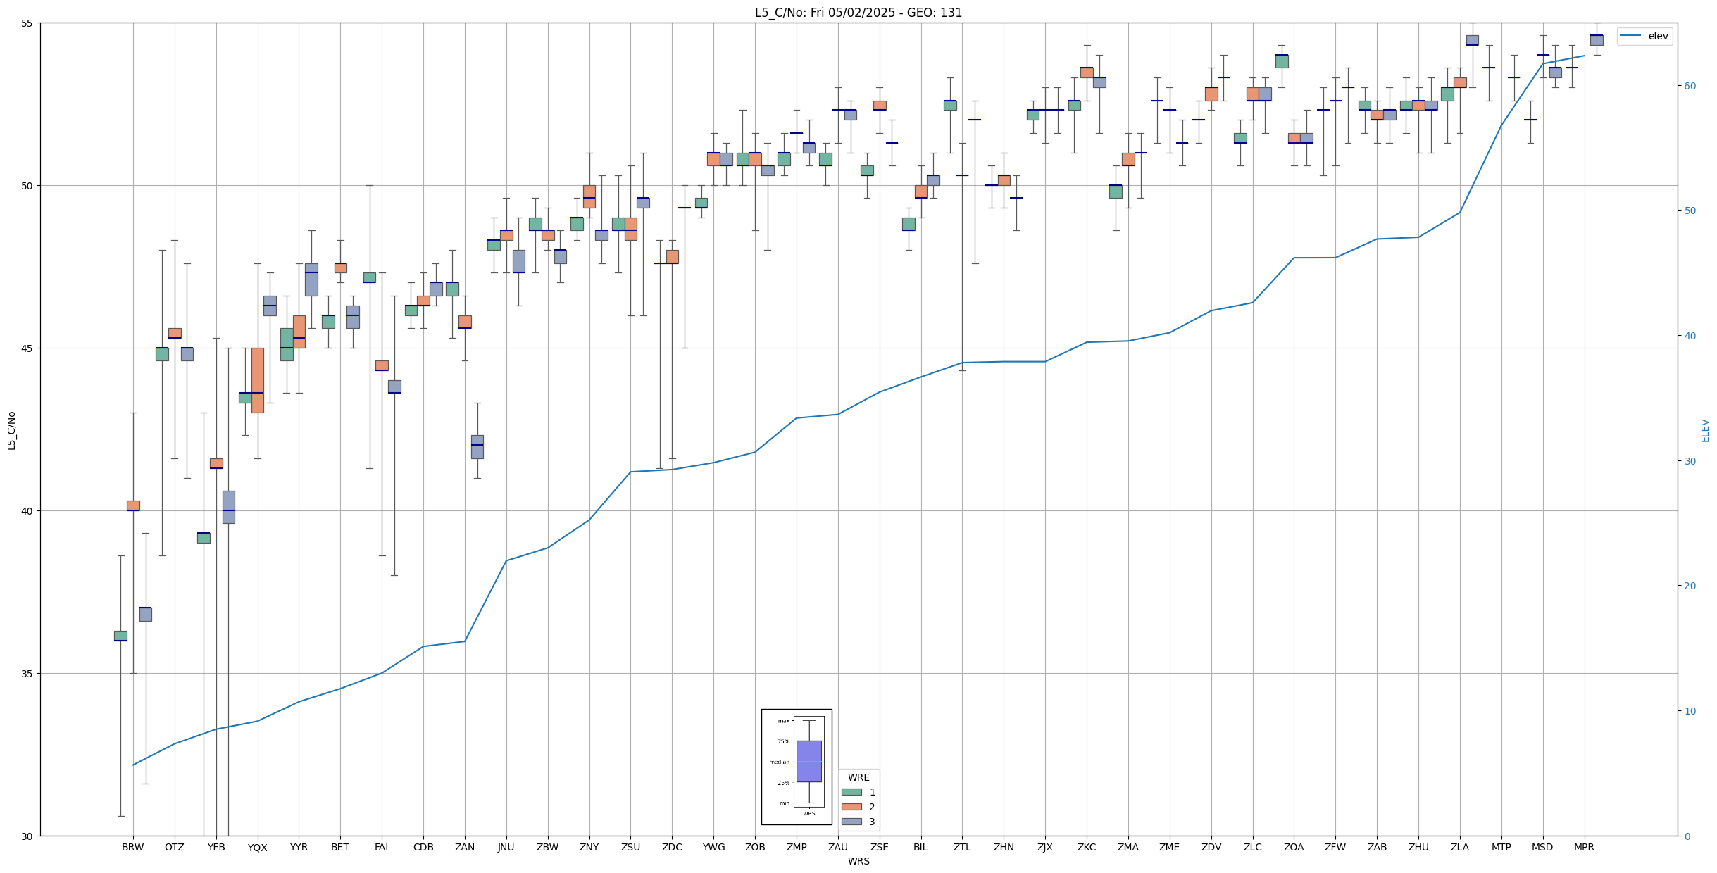Click the ELEV right axis label

click(x=1705, y=430)
